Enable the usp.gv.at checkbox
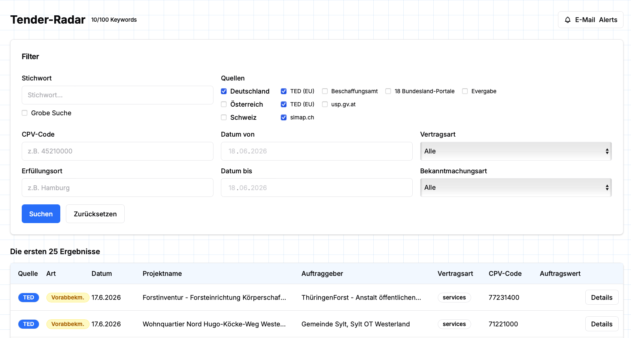The image size is (631, 338). 325,104
